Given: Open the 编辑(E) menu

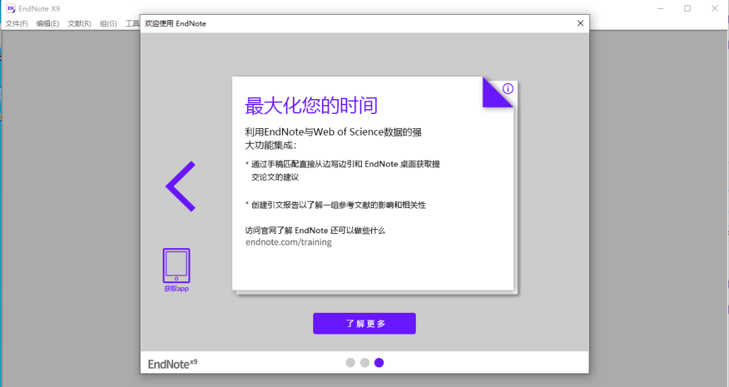Looking at the screenshot, I should [48, 24].
